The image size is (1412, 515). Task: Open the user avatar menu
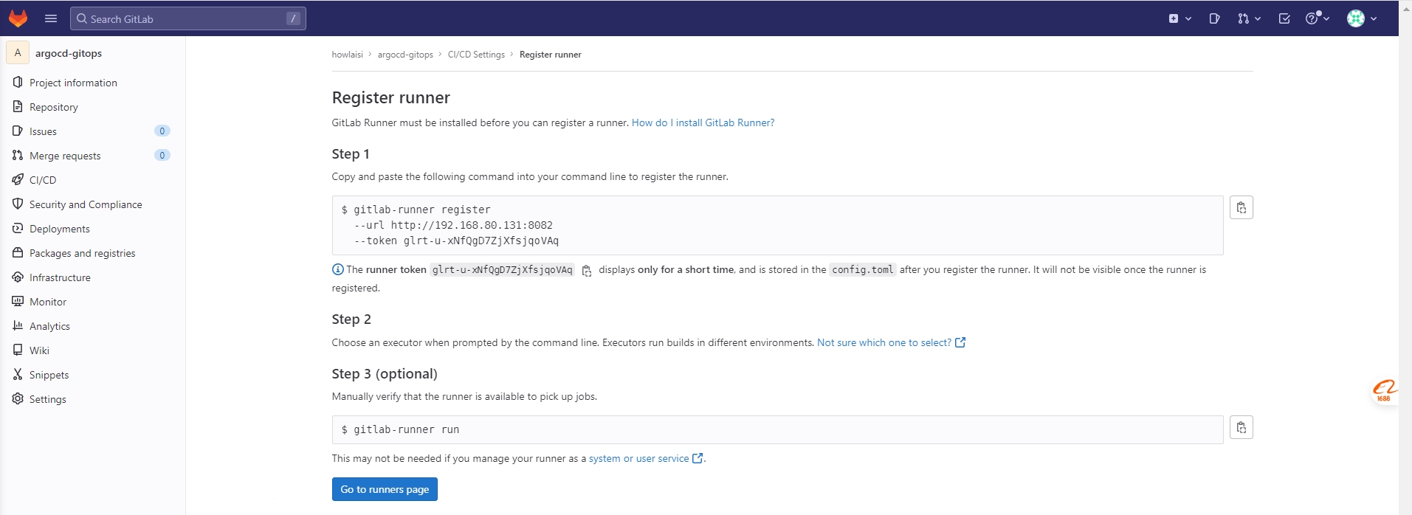[1362, 18]
